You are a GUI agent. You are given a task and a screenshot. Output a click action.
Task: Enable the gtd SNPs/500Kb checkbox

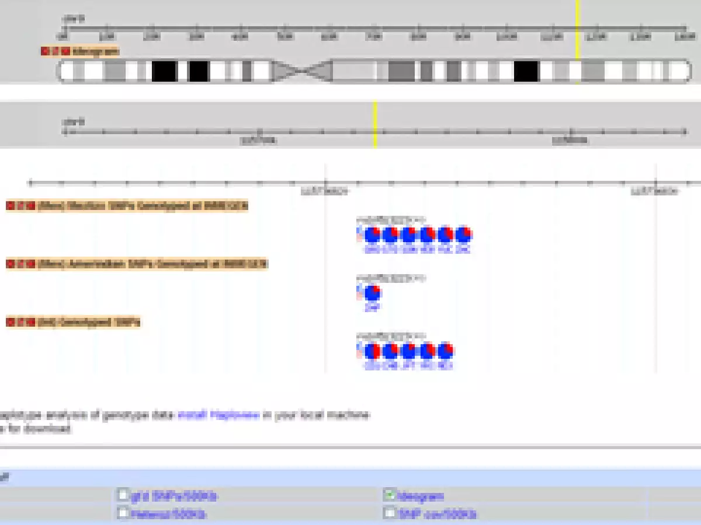pos(123,495)
